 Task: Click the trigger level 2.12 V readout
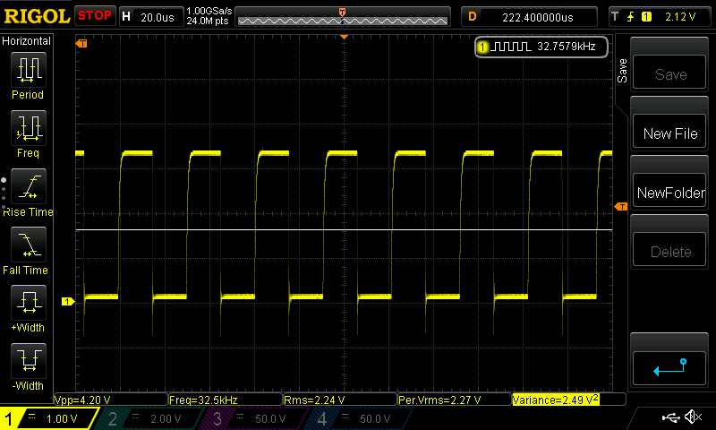pos(680,17)
